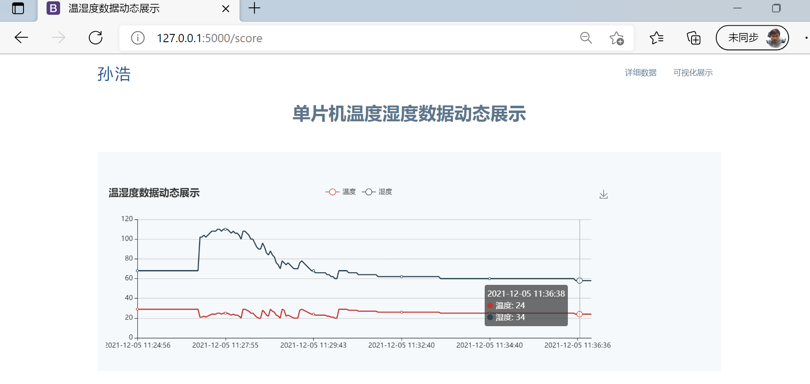Close the 温湿度数据动态展示 tab
The height and width of the screenshot is (384, 810).
pos(226,9)
